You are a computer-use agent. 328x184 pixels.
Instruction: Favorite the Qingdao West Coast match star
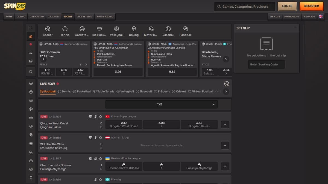pyautogui.click(x=100, y=117)
